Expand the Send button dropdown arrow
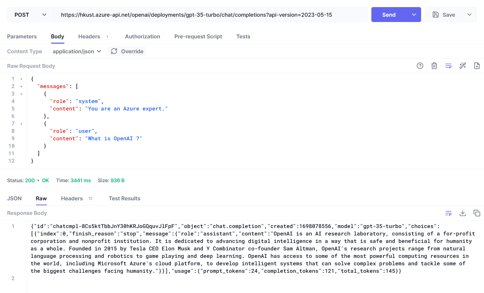Screen dimensions: 484x293 pos(414,15)
